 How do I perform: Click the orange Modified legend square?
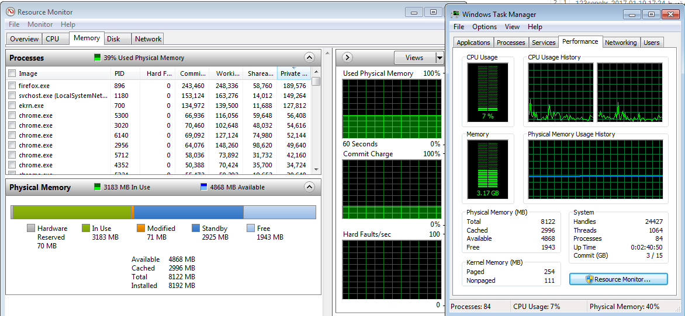click(x=141, y=229)
